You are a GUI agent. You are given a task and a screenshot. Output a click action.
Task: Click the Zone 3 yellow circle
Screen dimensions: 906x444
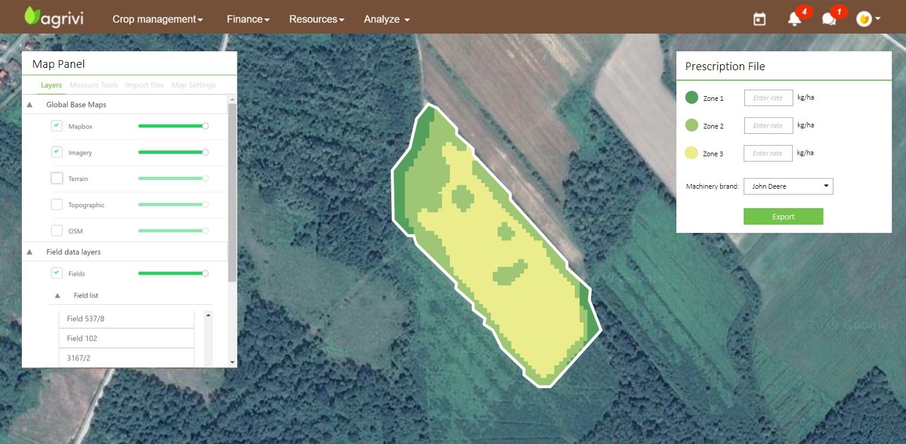pos(691,153)
